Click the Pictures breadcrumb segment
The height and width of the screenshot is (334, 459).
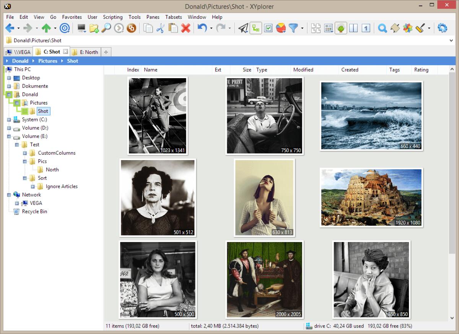click(47, 61)
